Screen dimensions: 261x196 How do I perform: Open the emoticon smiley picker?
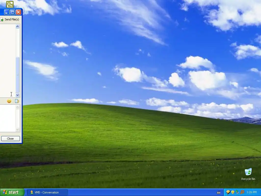pyautogui.click(x=9, y=101)
